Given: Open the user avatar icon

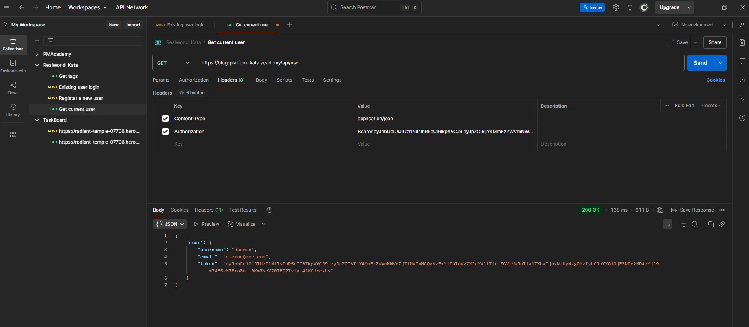Looking at the screenshot, I should pos(644,7).
